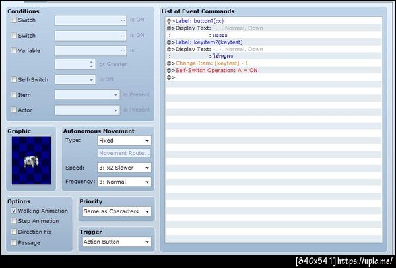Enable the Direction Fix option
The height and width of the screenshot is (268, 396).
coord(14,232)
